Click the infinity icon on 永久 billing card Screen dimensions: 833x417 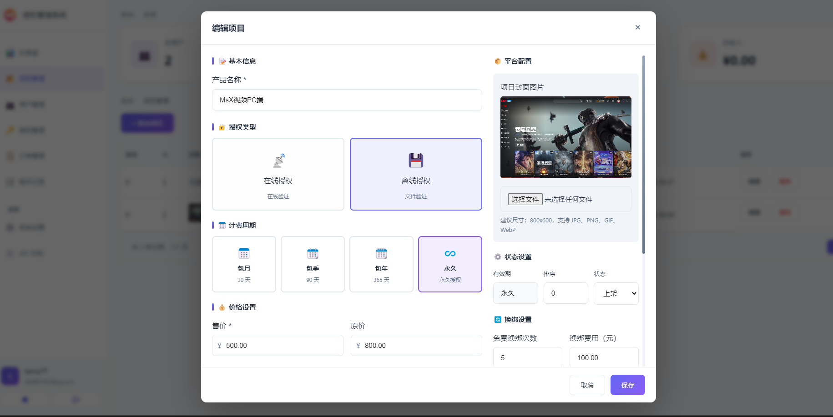point(449,254)
